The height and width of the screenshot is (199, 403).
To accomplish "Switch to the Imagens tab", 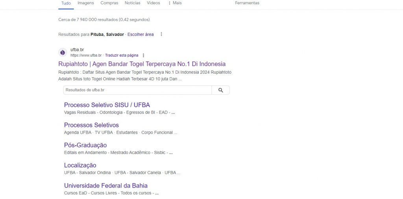I will coord(85,3).
